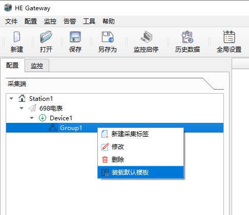Image resolution: width=249 pixels, height=215 pixels.
Task: Click the 新建 new file toolbar icon
Action: pyautogui.click(x=17, y=37)
